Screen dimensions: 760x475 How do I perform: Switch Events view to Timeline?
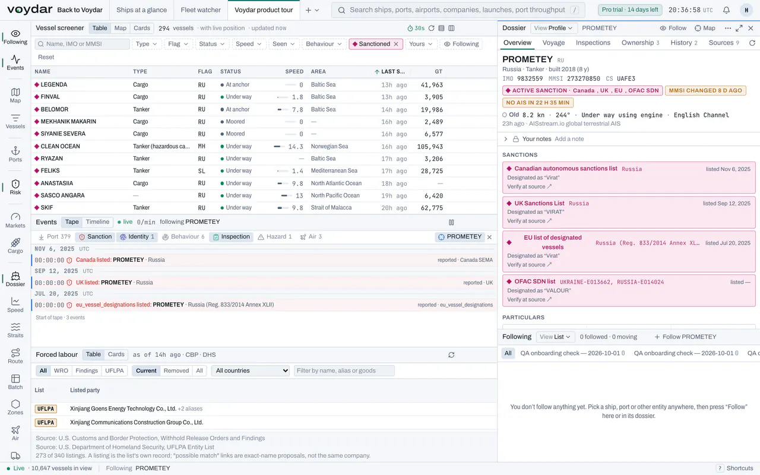(97, 222)
